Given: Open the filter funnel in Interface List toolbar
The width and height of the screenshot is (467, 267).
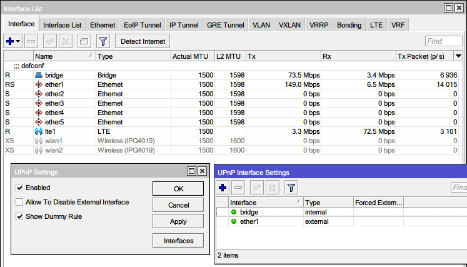Looking at the screenshot, I should [103, 41].
